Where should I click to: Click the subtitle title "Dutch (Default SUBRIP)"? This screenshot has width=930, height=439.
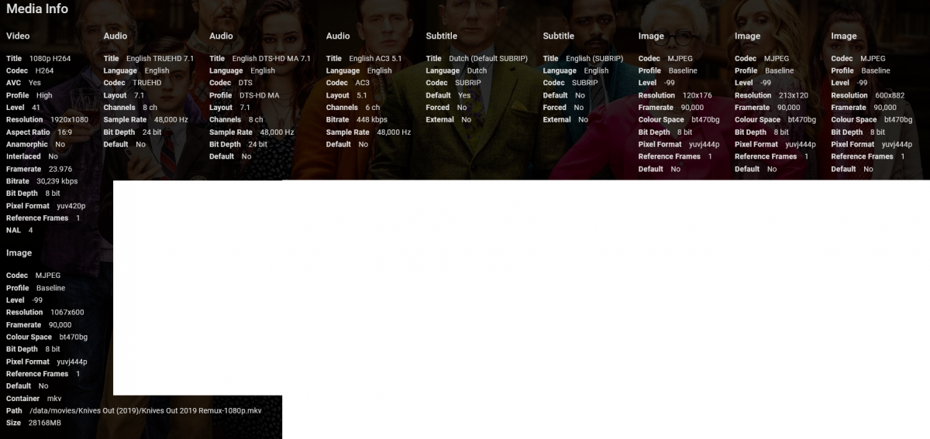click(488, 59)
